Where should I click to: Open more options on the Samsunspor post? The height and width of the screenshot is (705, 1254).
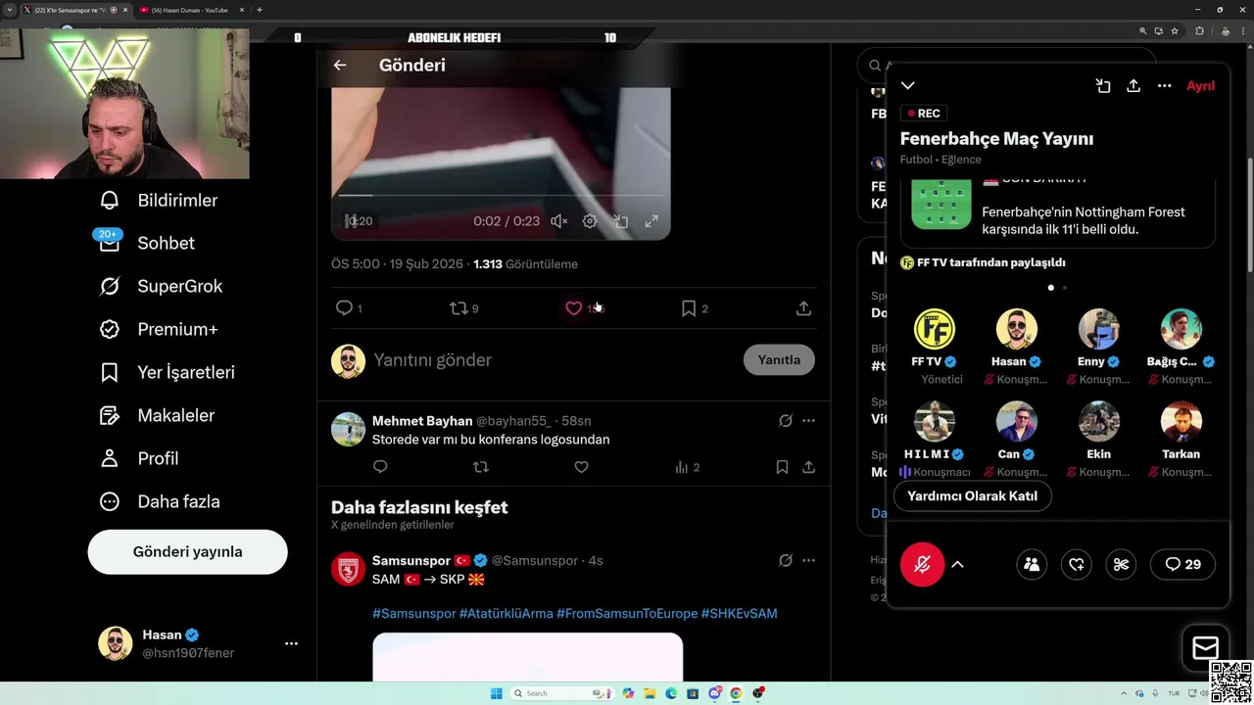point(808,561)
